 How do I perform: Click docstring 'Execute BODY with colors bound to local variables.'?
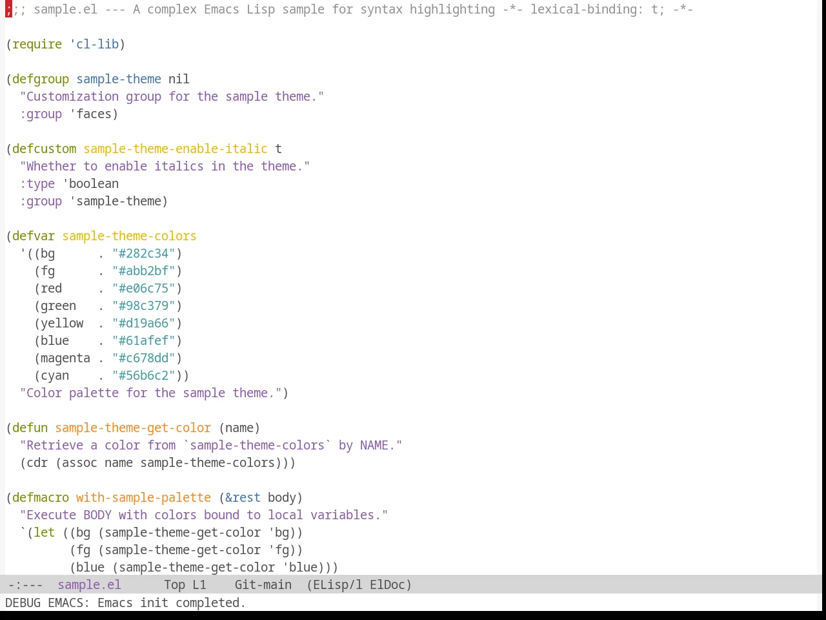tap(204, 515)
